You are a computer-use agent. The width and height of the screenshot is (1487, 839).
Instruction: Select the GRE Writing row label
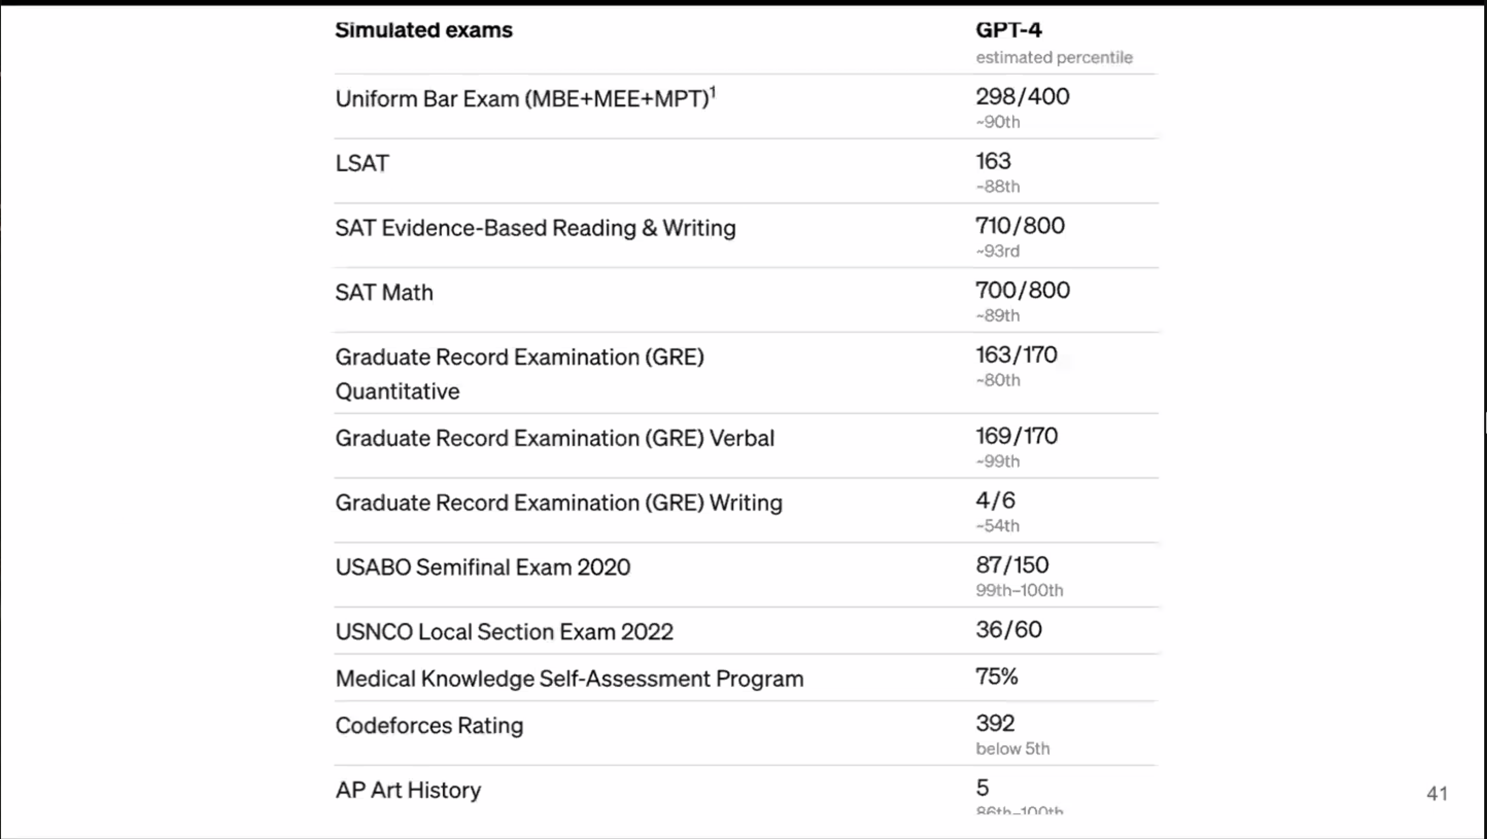tap(558, 503)
